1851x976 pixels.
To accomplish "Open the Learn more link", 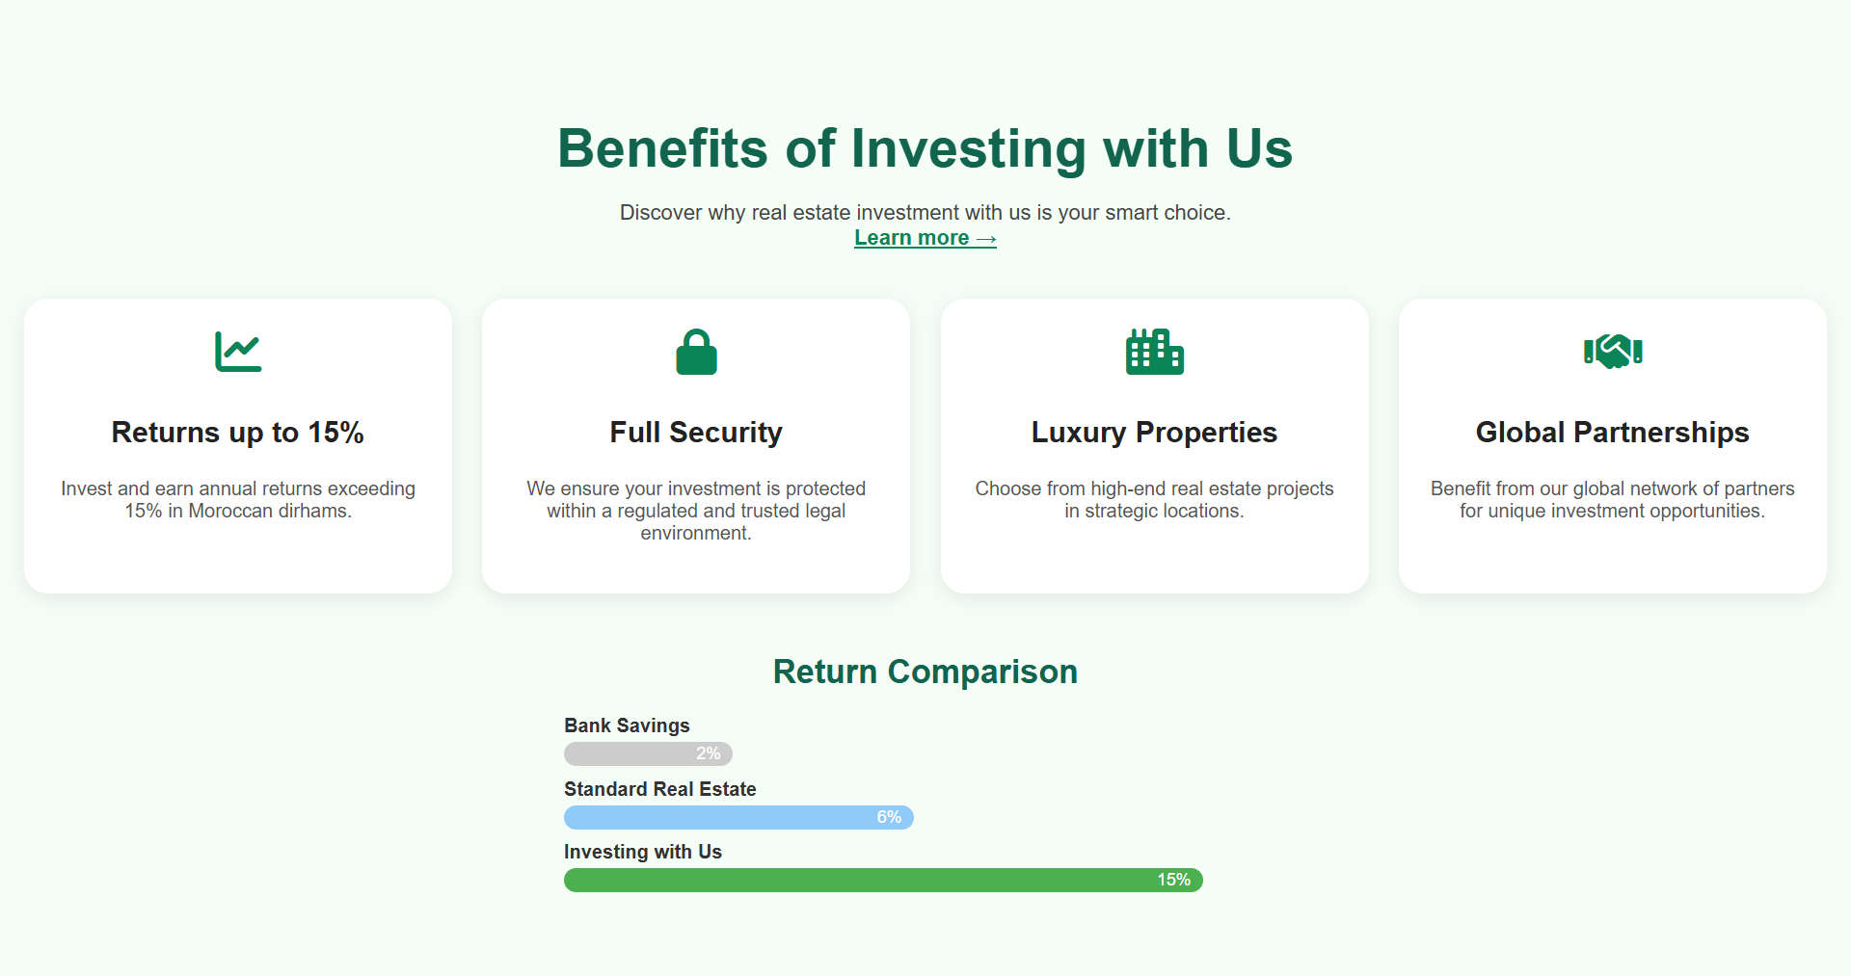I will 925,237.
